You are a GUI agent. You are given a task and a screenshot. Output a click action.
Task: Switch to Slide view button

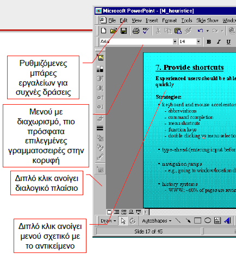click(109, 212)
